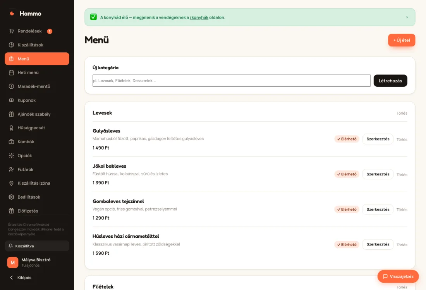Click the Opciók gear icon

coord(11,156)
